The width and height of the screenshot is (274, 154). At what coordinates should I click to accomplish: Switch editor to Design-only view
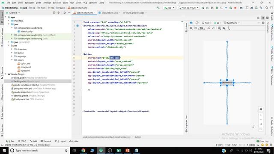coord(267,18)
